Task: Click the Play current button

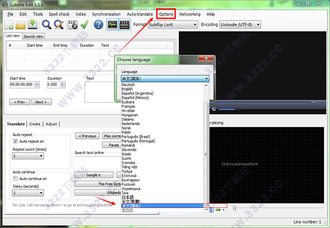Action: click(112, 136)
